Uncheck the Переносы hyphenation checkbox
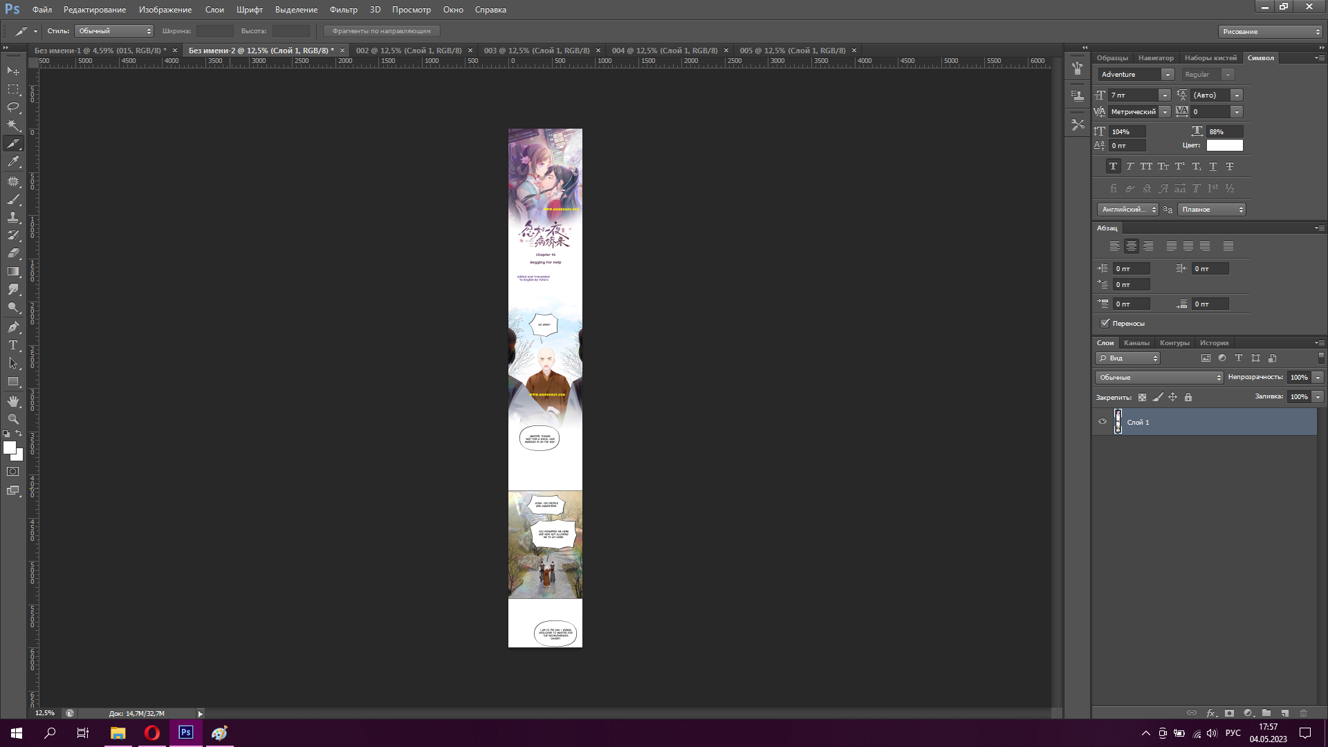 1105,323
